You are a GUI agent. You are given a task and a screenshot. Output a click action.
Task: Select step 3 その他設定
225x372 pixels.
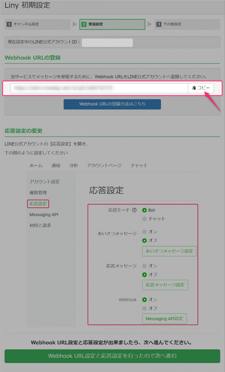tap(187, 24)
